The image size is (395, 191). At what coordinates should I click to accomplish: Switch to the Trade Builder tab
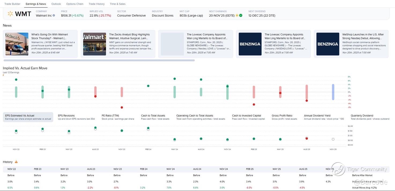click(12, 4)
